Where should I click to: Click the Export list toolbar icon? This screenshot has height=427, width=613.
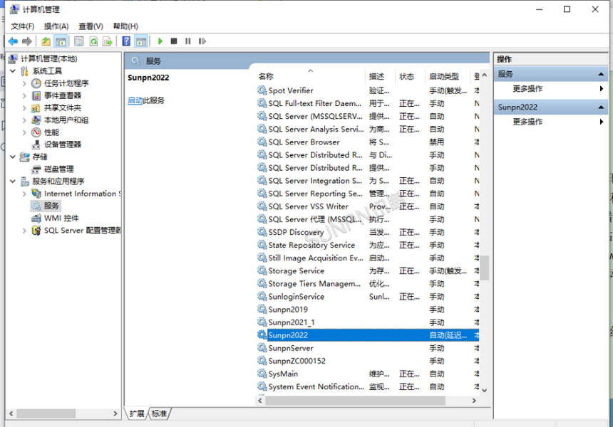point(108,41)
